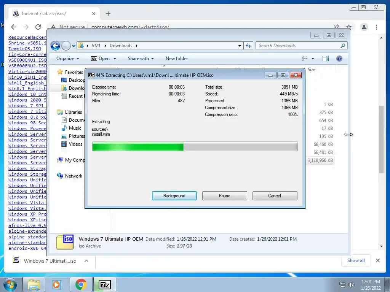Viewport: 390px width, 292px height.
Task: Create a New folder in Downloads
Action: click(177, 59)
